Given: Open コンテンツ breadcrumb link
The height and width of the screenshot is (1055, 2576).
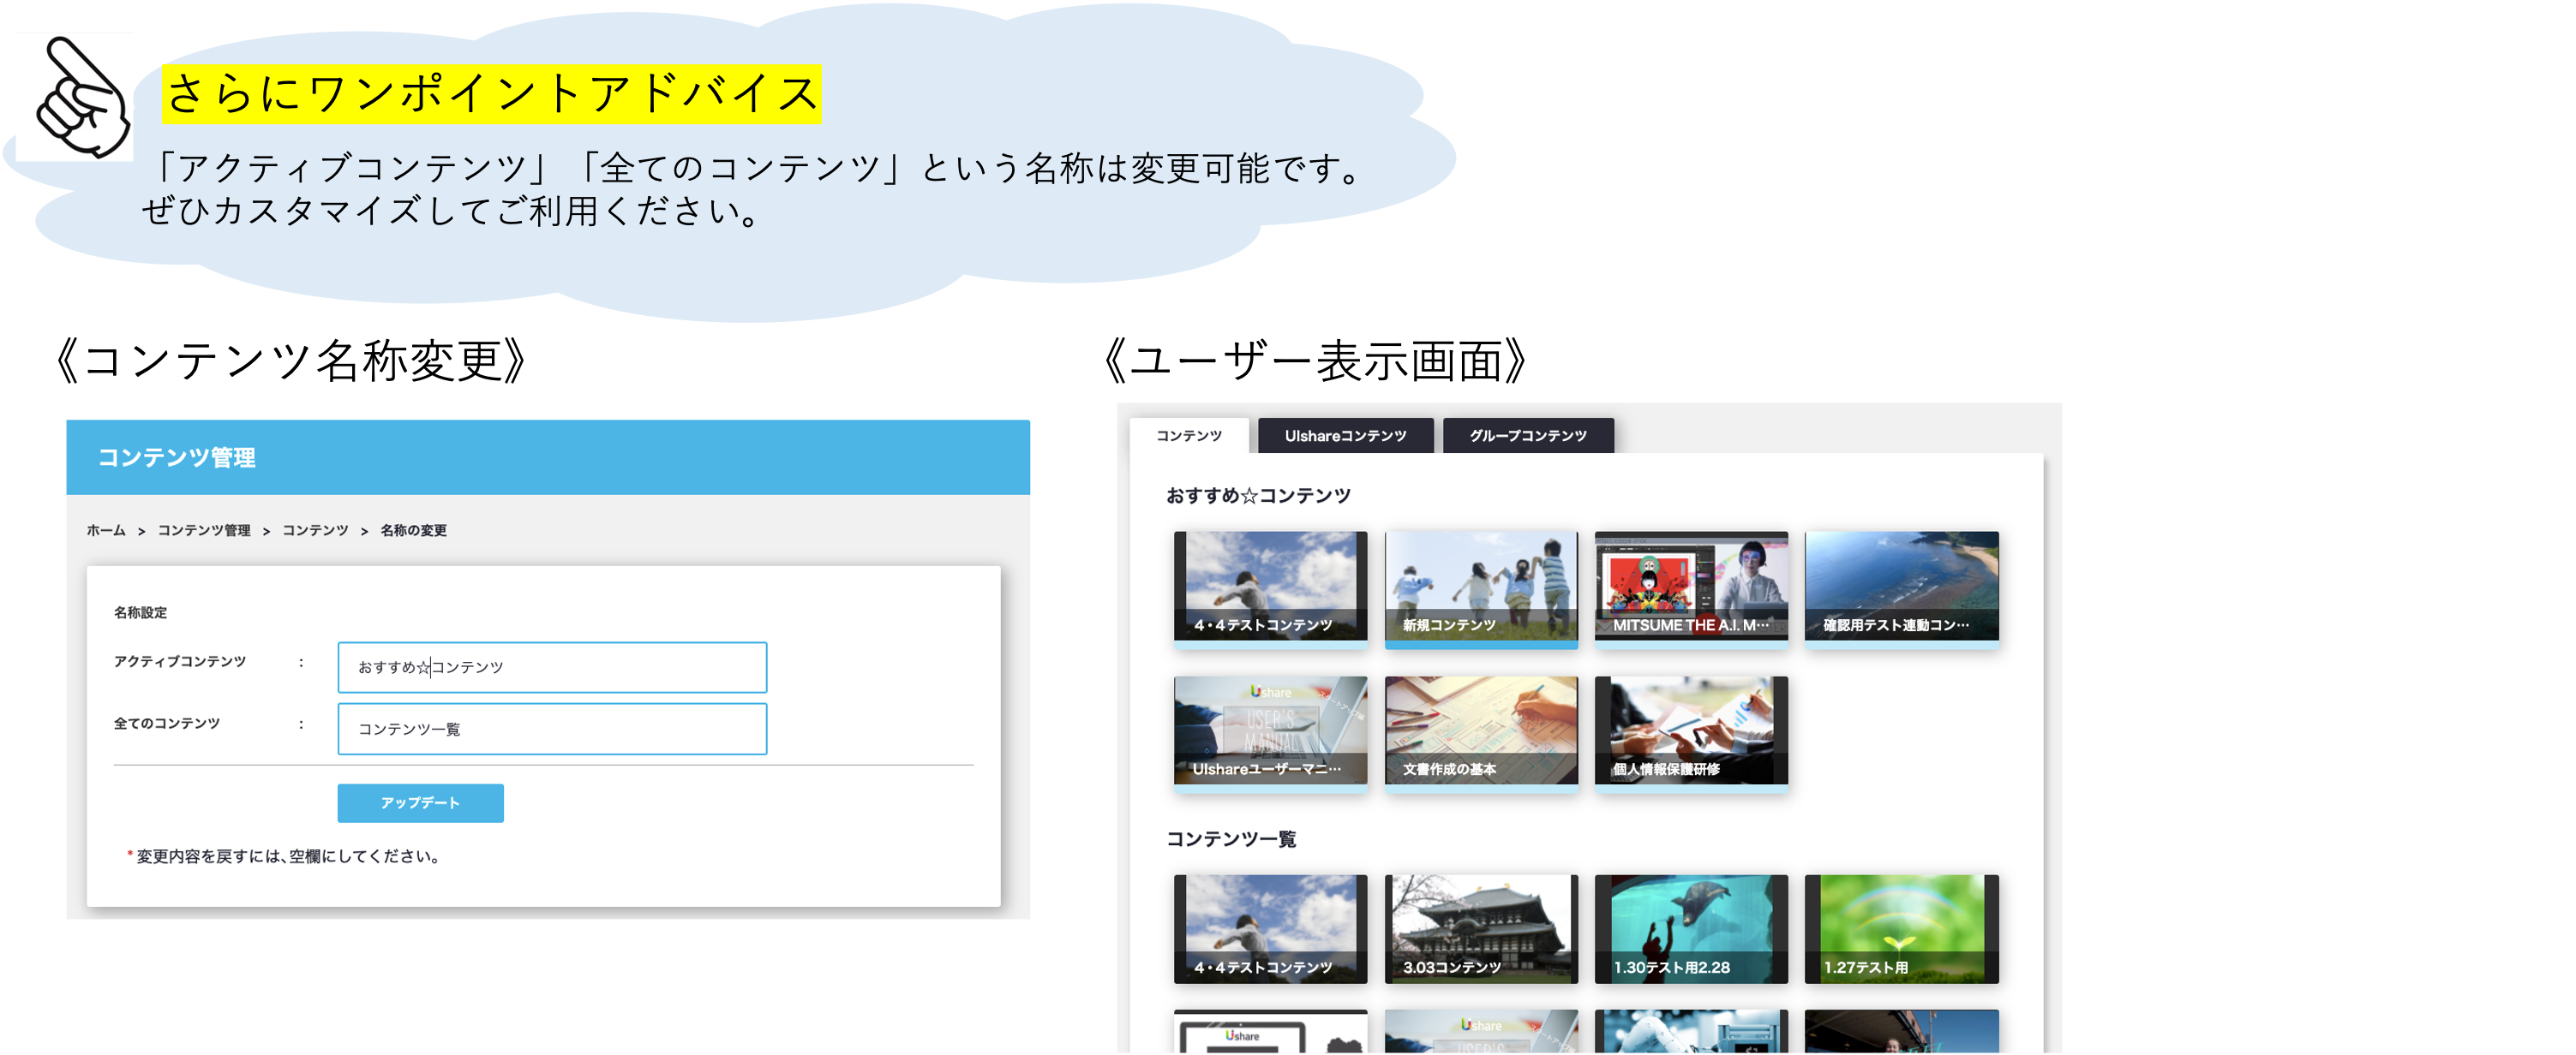Looking at the screenshot, I should [x=315, y=531].
